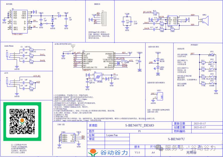Click the SW3 NEXT/V+ switch symbol

point(212,69)
